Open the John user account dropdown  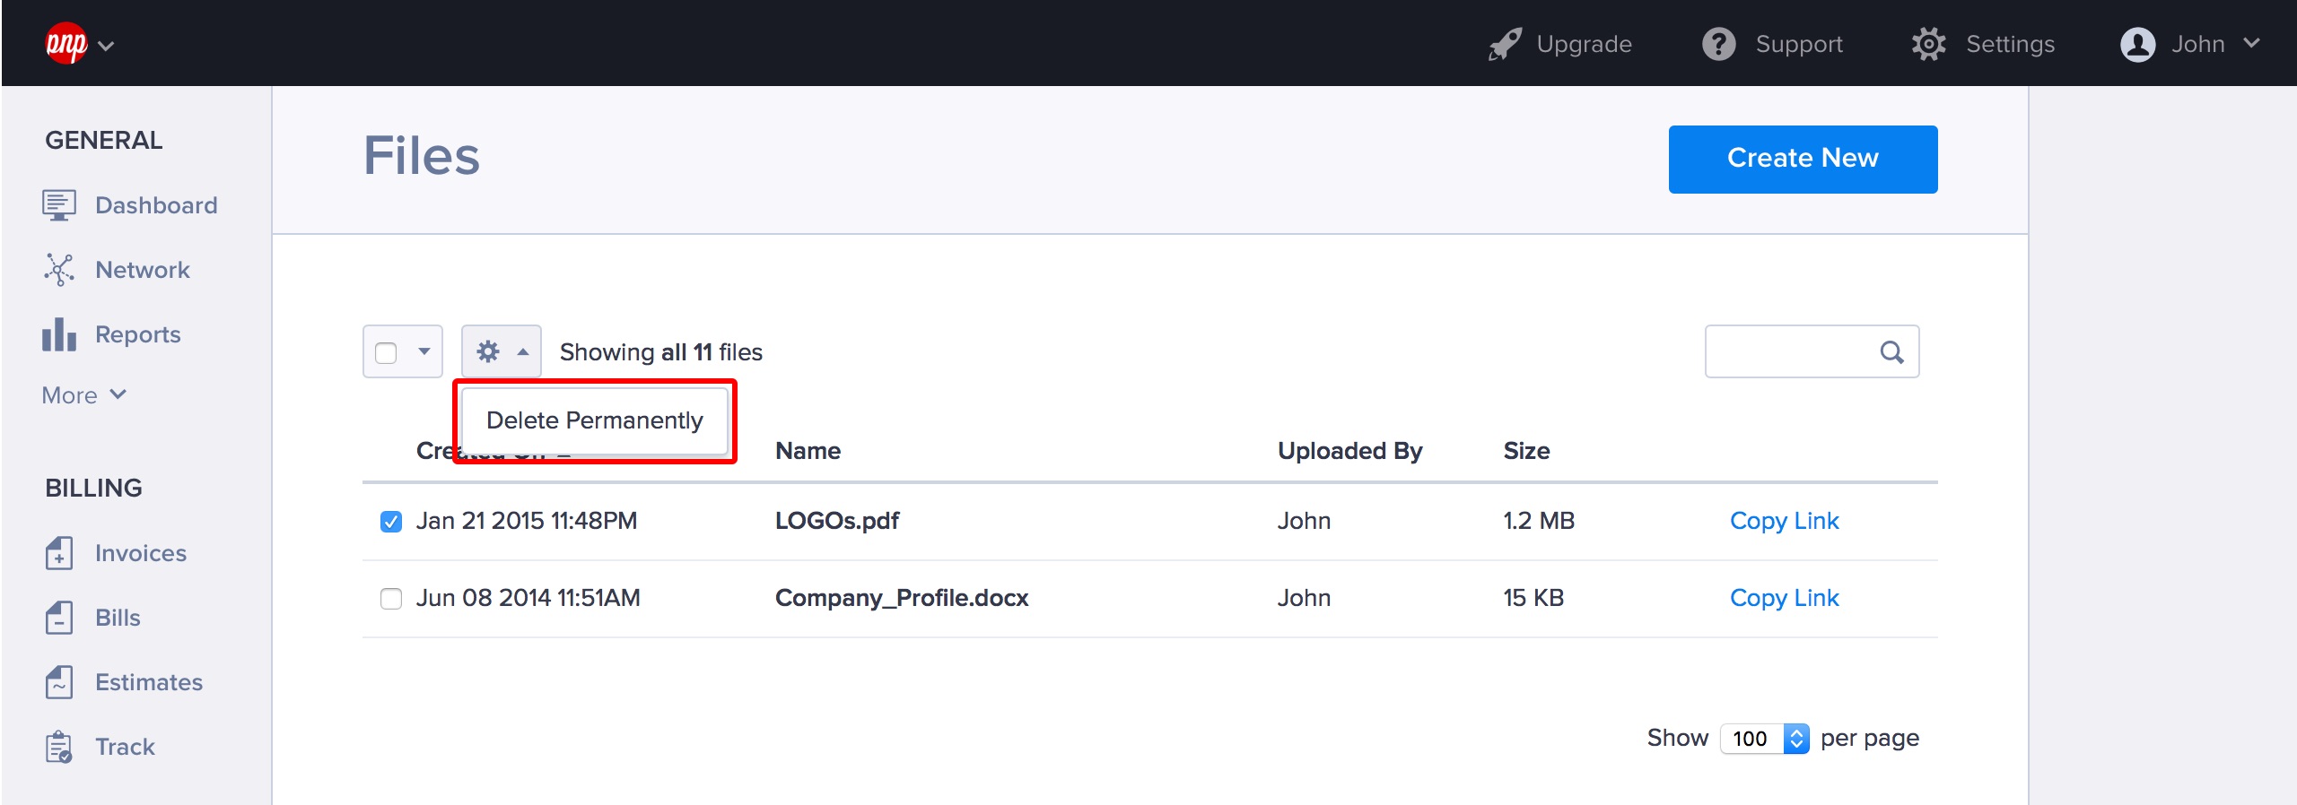[2189, 44]
